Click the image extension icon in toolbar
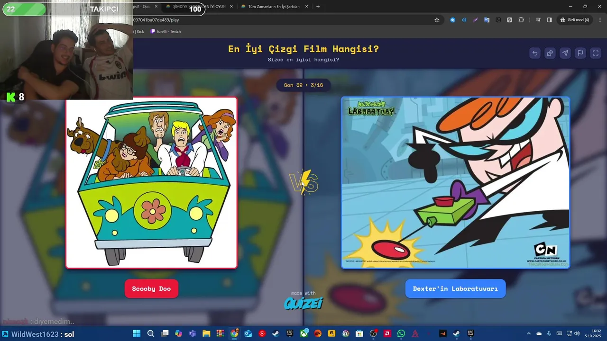Screen dimensions: 607x341 (498, 20)
